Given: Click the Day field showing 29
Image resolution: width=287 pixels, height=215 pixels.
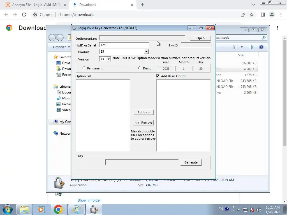Looking at the screenshot, I should 201,69.
